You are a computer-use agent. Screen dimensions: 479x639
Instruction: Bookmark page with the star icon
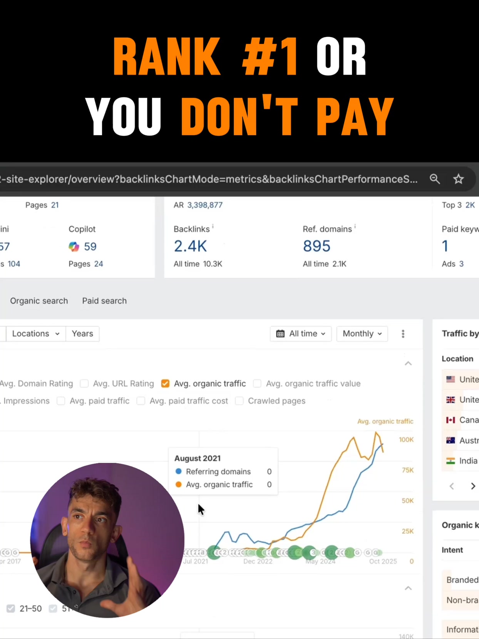pyautogui.click(x=458, y=179)
